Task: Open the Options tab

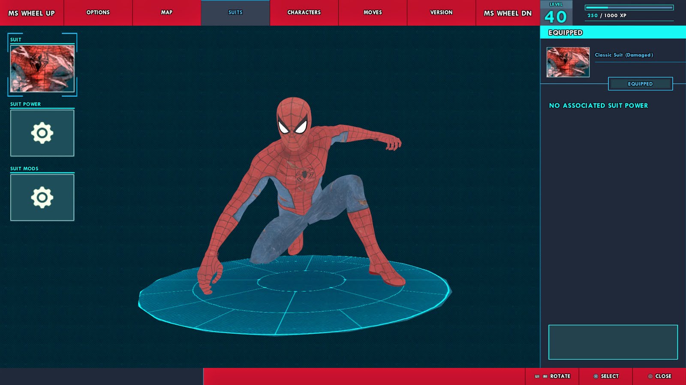Action: tap(98, 13)
